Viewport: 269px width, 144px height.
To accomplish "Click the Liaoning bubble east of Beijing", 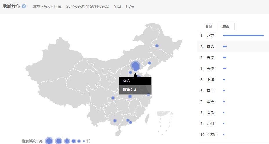I will [x=150, y=63].
